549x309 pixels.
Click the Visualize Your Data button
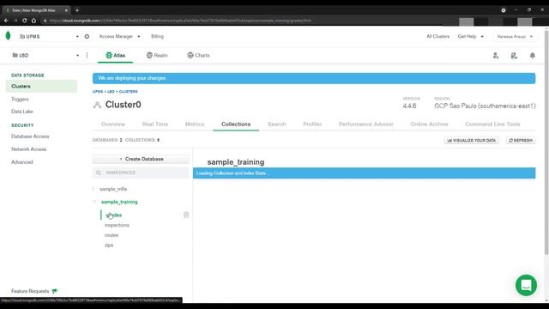point(472,140)
